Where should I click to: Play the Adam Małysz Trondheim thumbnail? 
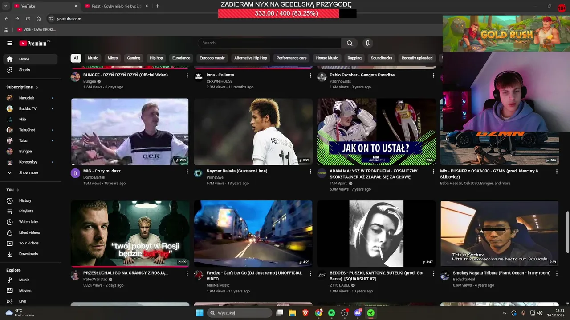[x=376, y=132]
